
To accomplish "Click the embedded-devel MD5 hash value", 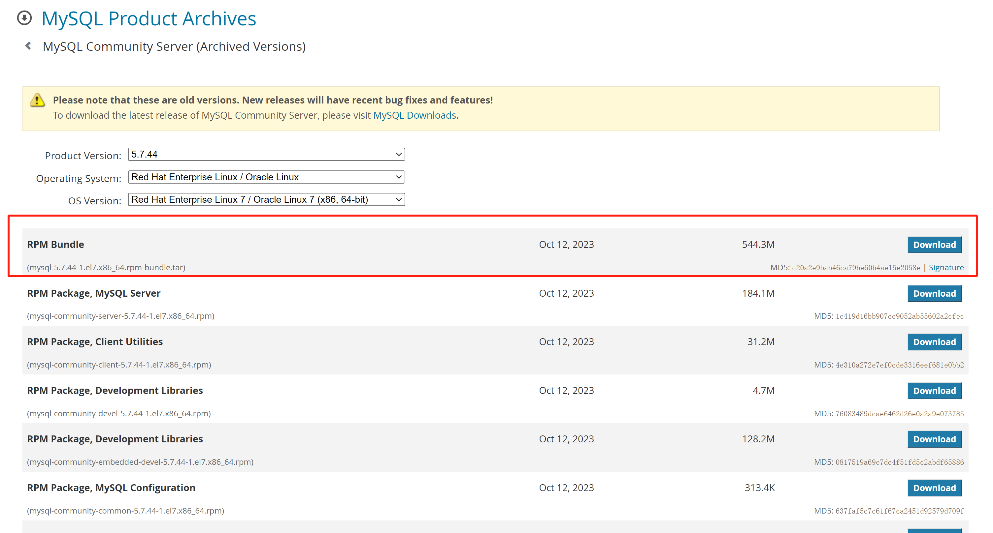I will tap(899, 462).
